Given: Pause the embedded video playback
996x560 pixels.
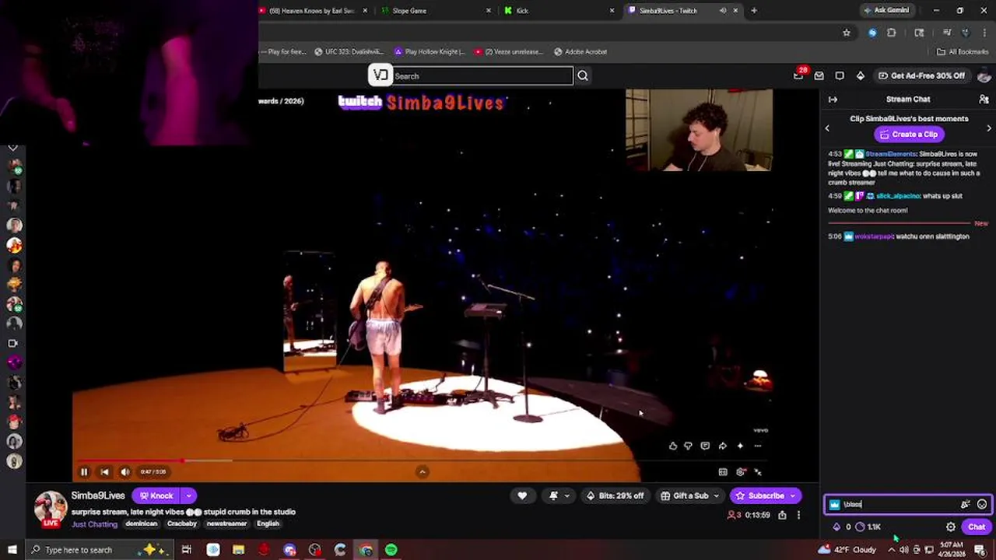Looking at the screenshot, I should (84, 471).
